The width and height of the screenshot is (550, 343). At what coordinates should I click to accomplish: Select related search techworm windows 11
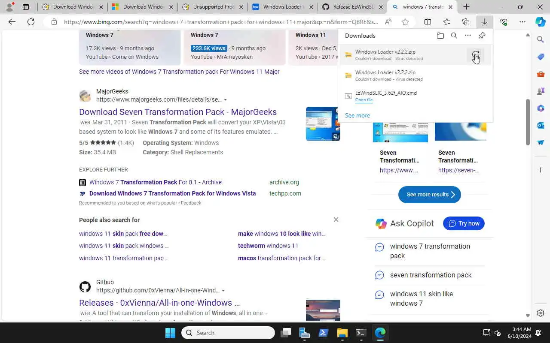coord(268,246)
